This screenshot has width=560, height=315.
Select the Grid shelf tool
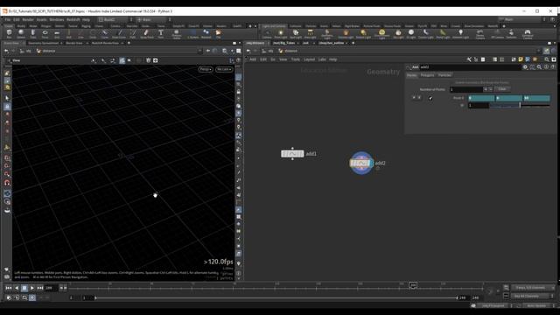pyautogui.click(x=57, y=33)
